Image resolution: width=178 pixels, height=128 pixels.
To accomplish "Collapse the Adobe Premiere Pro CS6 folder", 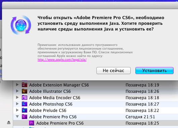I will tap(17, 117).
